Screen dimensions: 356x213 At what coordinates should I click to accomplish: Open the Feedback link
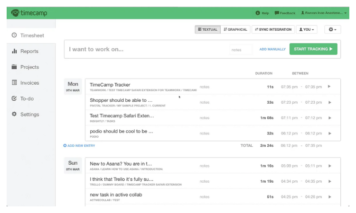[285, 13]
